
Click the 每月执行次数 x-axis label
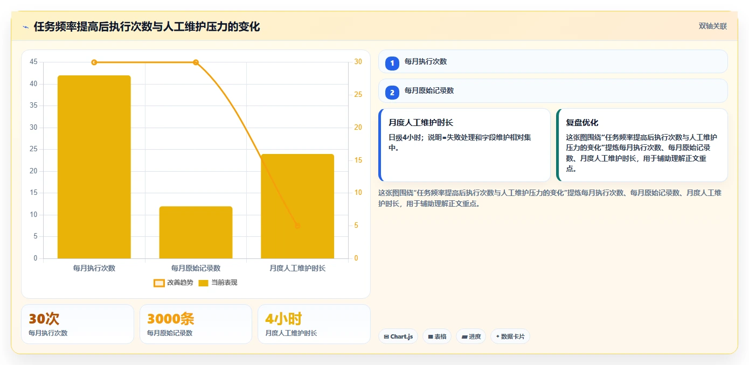point(94,268)
